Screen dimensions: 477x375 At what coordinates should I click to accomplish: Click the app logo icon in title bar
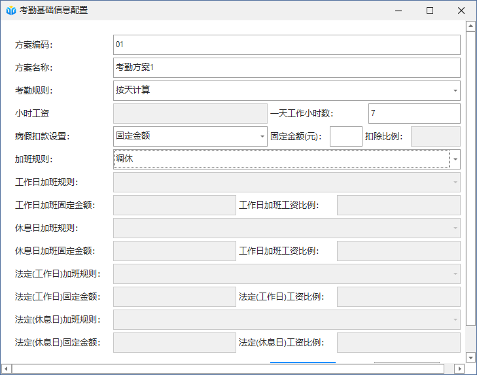coord(11,10)
